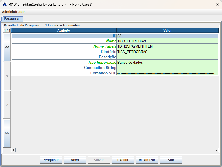Create a new record with Novo
This screenshot has height=167, width=222.
point(75,160)
